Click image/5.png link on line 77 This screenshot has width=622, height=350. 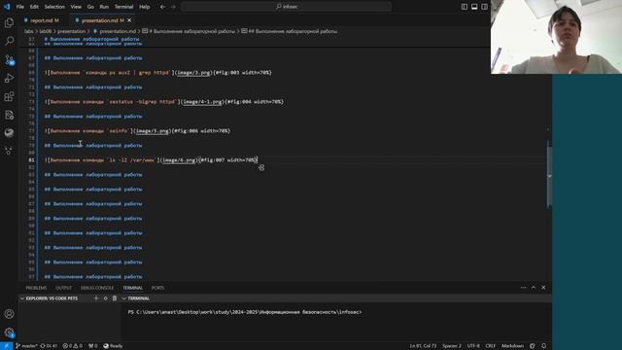pyautogui.click(x=153, y=131)
